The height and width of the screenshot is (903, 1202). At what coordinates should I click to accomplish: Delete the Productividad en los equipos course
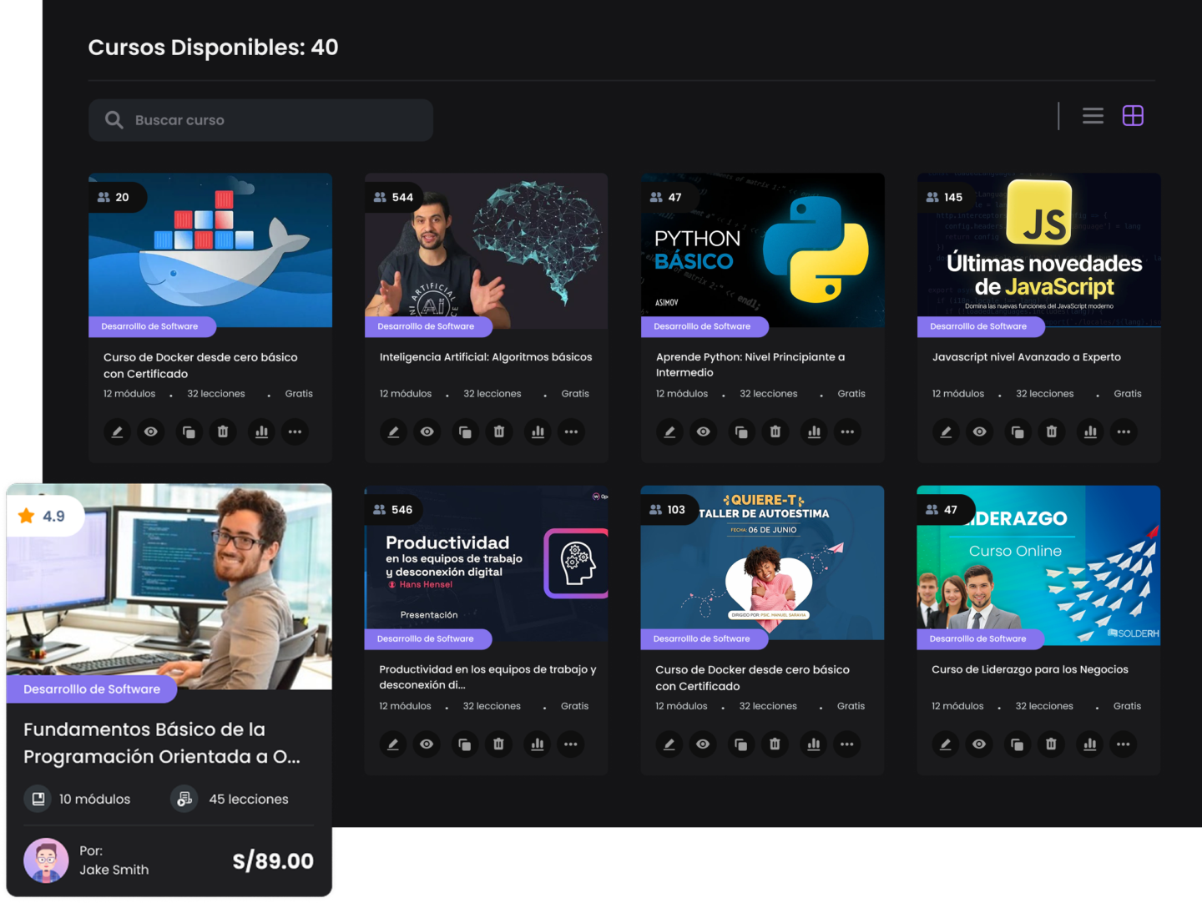[498, 744]
